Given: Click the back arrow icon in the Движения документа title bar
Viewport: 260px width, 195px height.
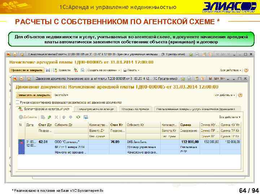Looking at the screenshot, I should click(22, 79).
